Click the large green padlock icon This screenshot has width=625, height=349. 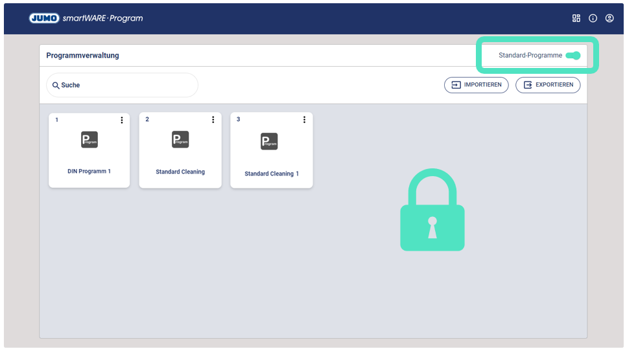click(x=432, y=210)
